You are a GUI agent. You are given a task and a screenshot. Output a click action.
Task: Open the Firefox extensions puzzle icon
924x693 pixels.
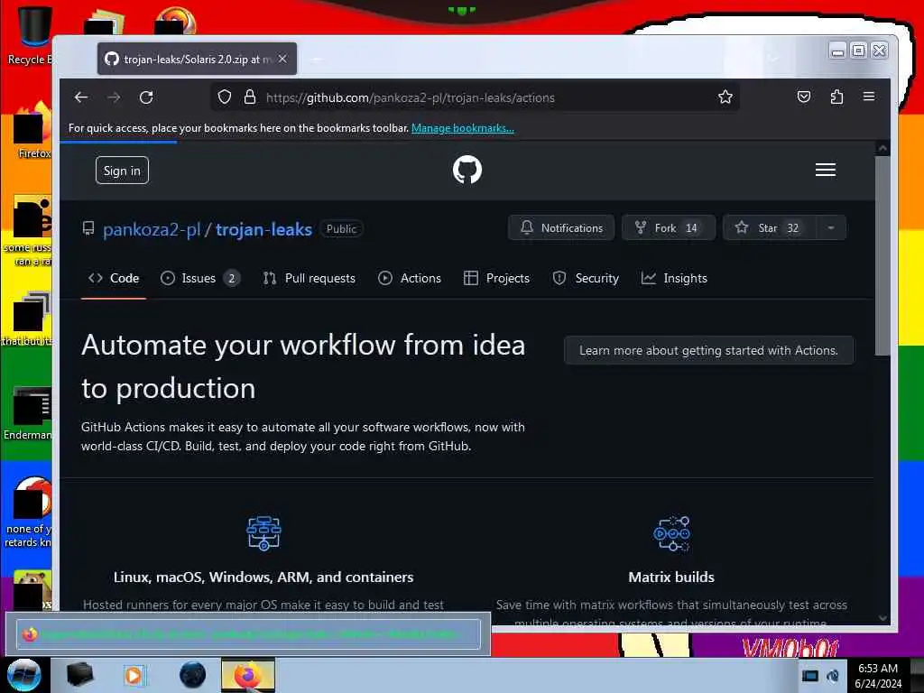(x=836, y=97)
